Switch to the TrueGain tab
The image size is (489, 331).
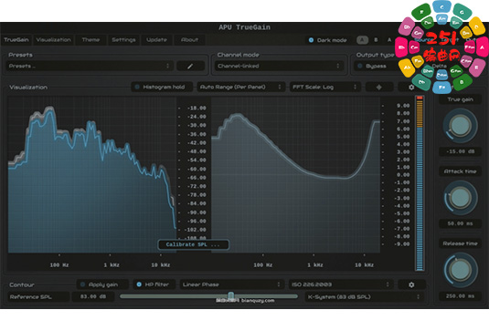pyautogui.click(x=16, y=40)
